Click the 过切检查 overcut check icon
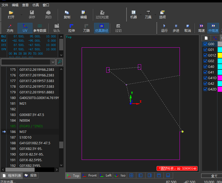 pos(102,14)
